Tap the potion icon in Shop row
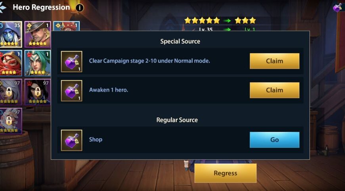345x191 pixels. [x=71, y=140]
